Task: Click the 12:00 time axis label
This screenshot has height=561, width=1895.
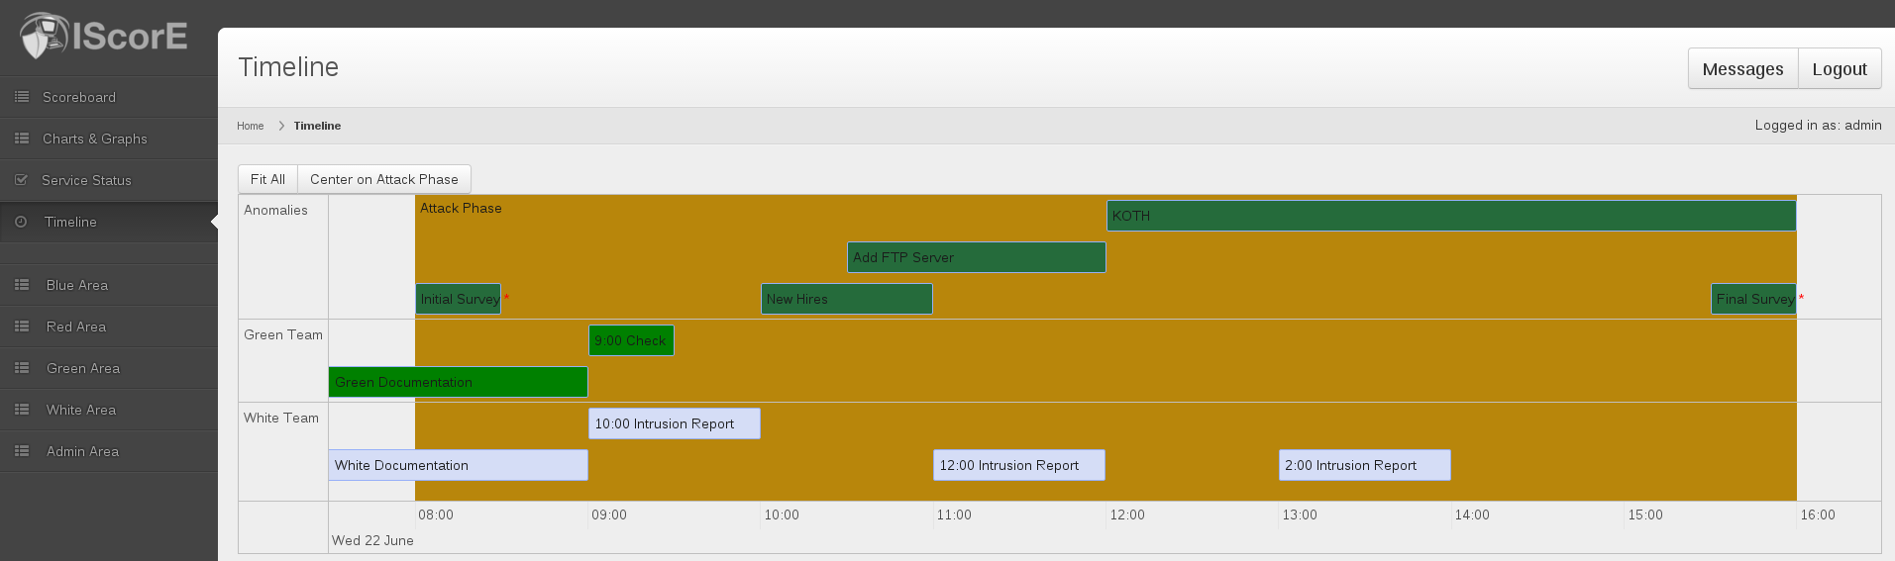Action: click(1127, 514)
